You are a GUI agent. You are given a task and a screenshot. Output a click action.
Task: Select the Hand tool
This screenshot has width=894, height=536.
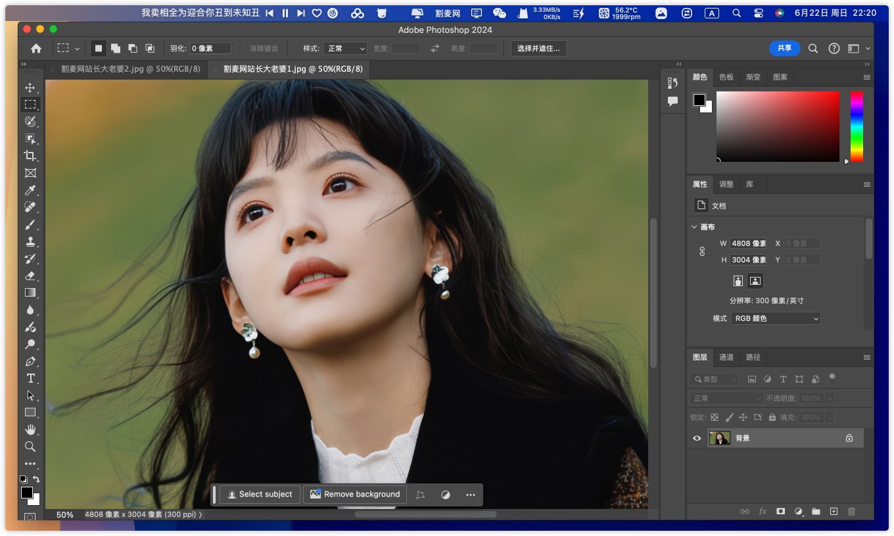(x=30, y=429)
